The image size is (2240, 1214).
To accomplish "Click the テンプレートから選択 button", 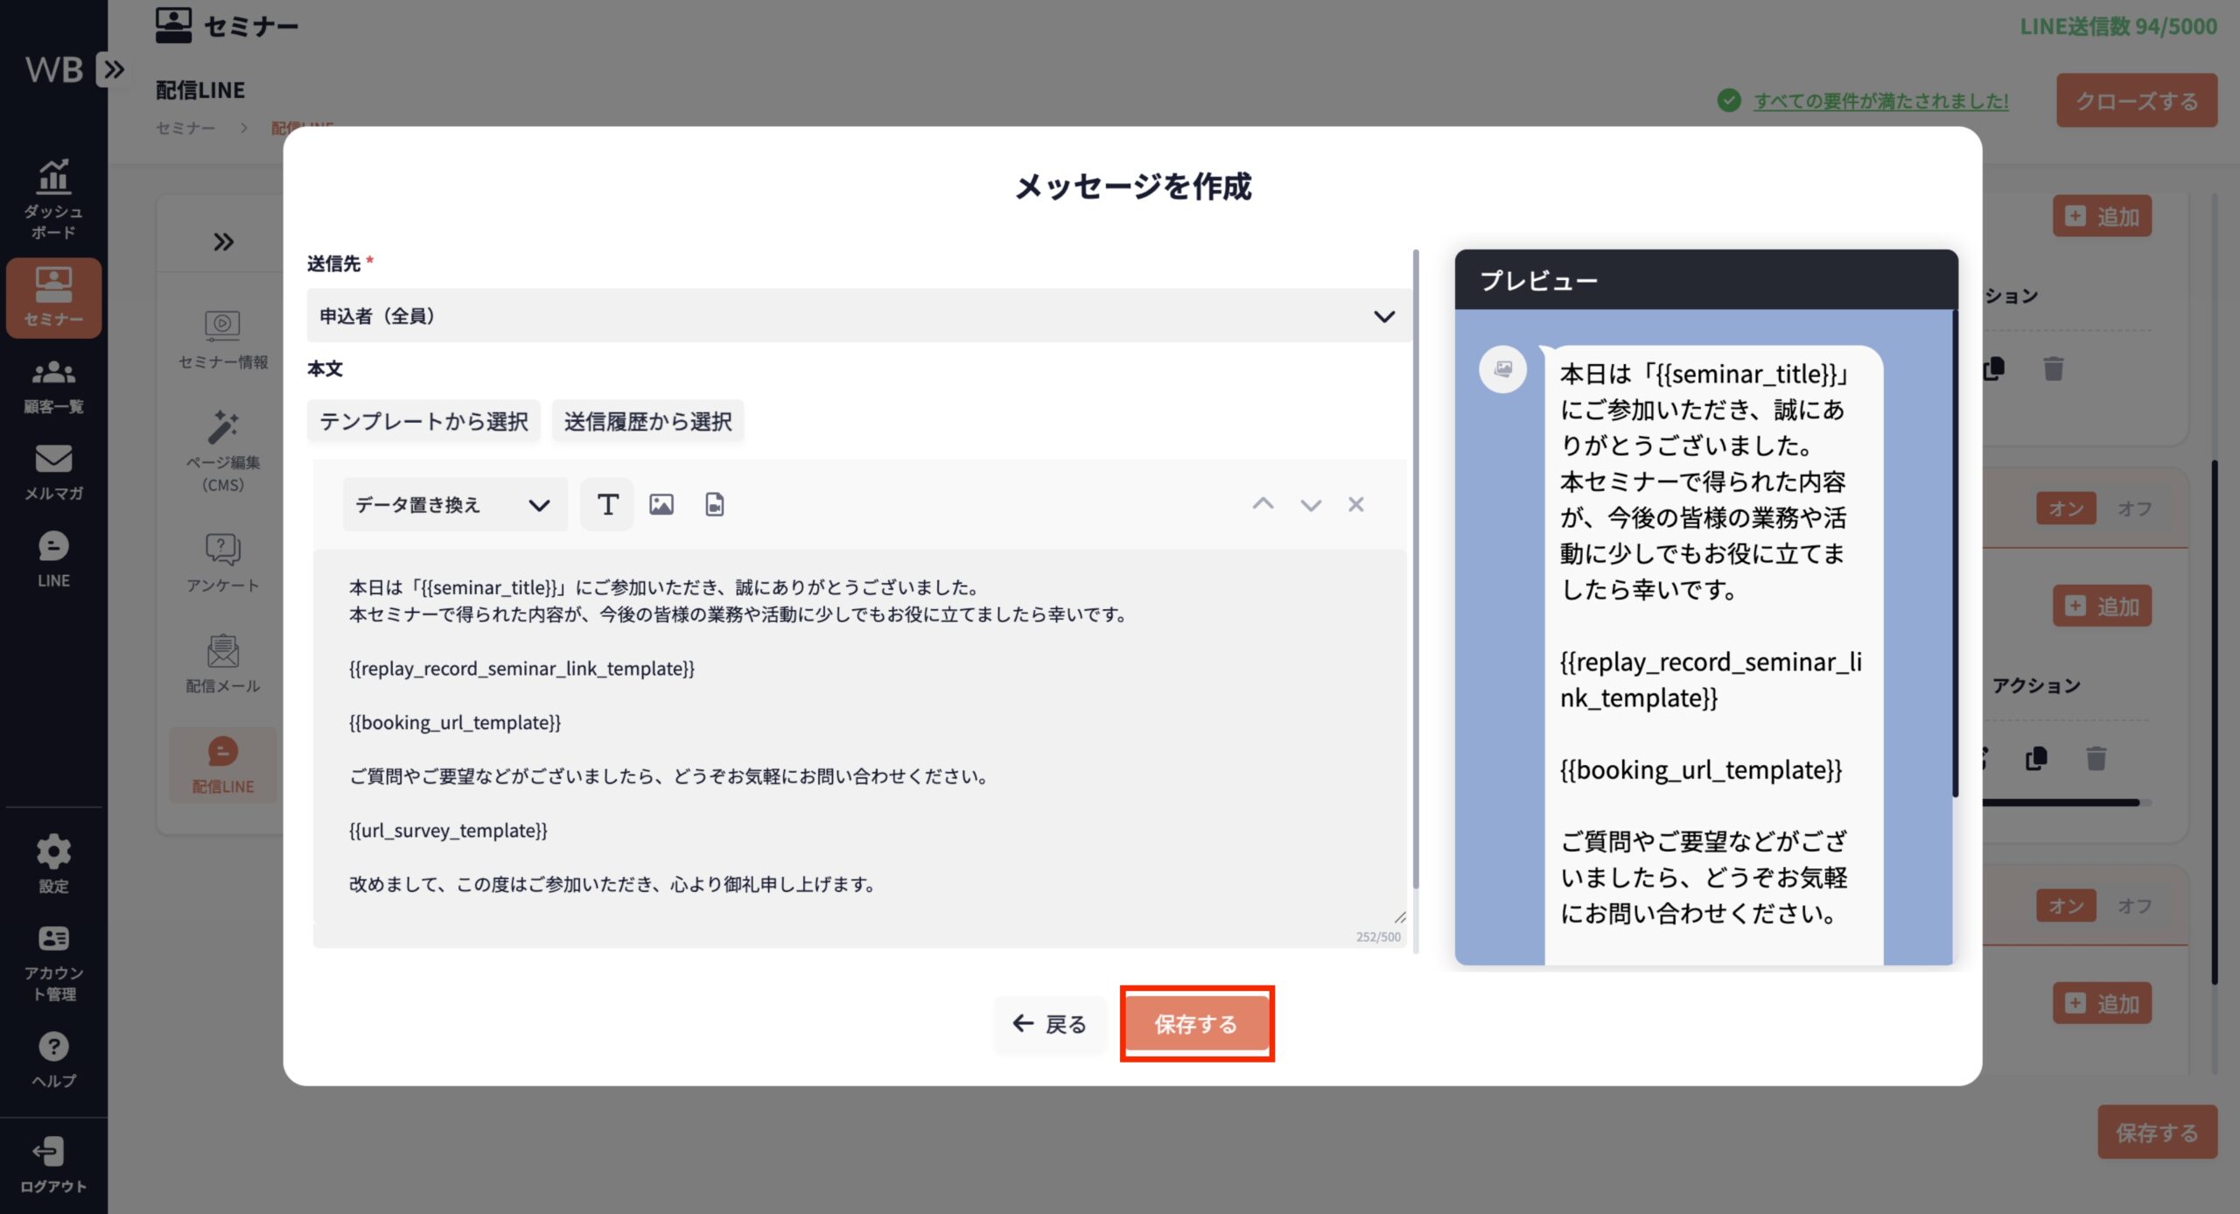I will click(423, 421).
